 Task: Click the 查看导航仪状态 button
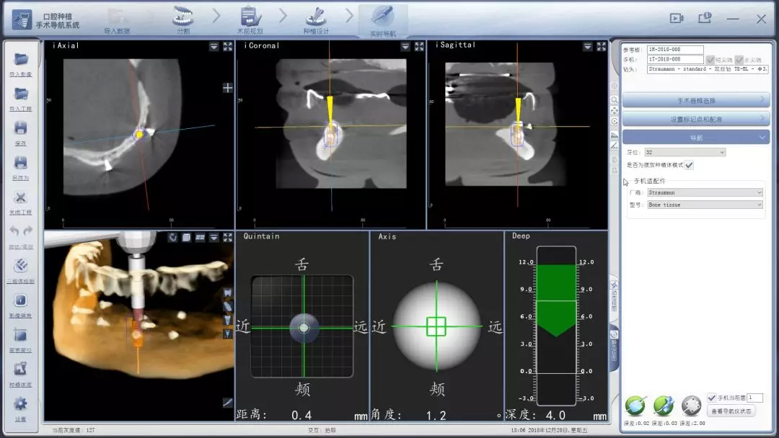click(731, 411)
